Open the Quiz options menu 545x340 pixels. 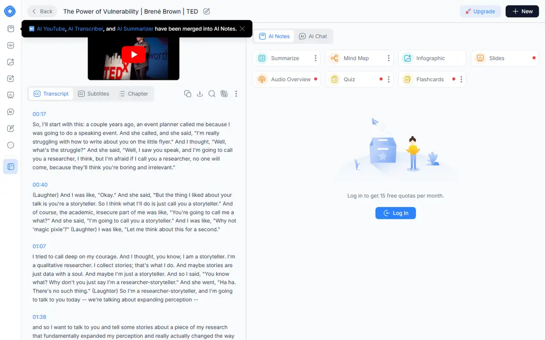389,79
